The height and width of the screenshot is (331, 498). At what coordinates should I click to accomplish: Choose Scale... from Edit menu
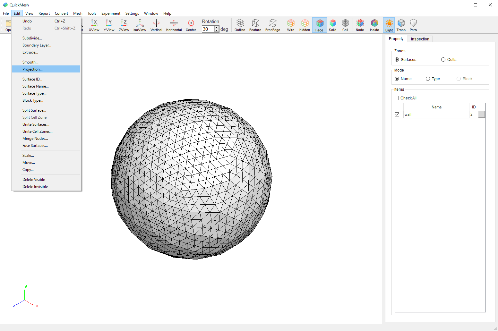(x=46, y=156)
